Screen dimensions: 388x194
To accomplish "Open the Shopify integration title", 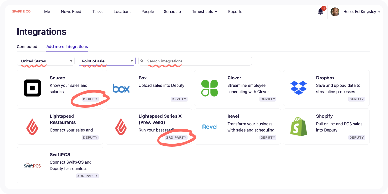I will (x=324, y=116).
